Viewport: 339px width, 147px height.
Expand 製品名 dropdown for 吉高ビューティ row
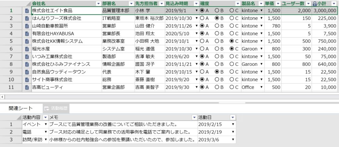262,87
